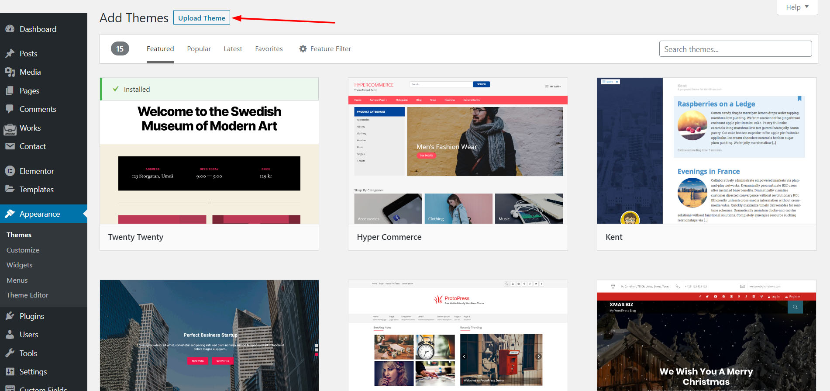
Task: Select the Posts pushpin icon
Action: coord(10,53)
